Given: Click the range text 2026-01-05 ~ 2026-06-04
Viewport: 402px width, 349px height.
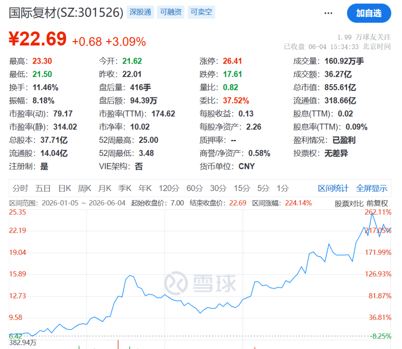Looking at the screenshot, I should [x=84, y=203].
